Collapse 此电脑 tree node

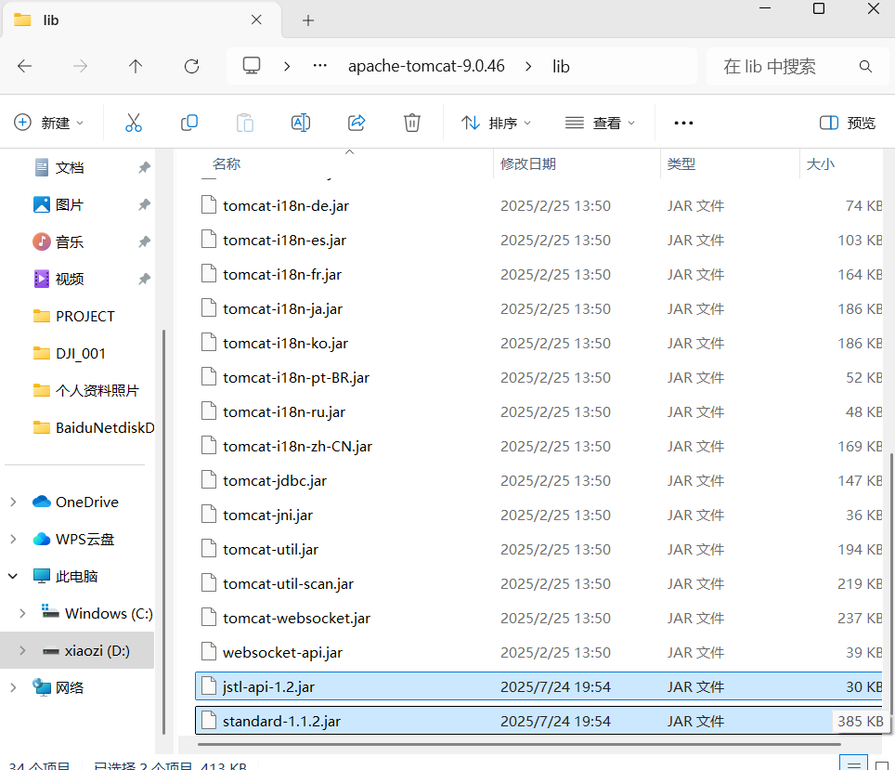[13, 577]
